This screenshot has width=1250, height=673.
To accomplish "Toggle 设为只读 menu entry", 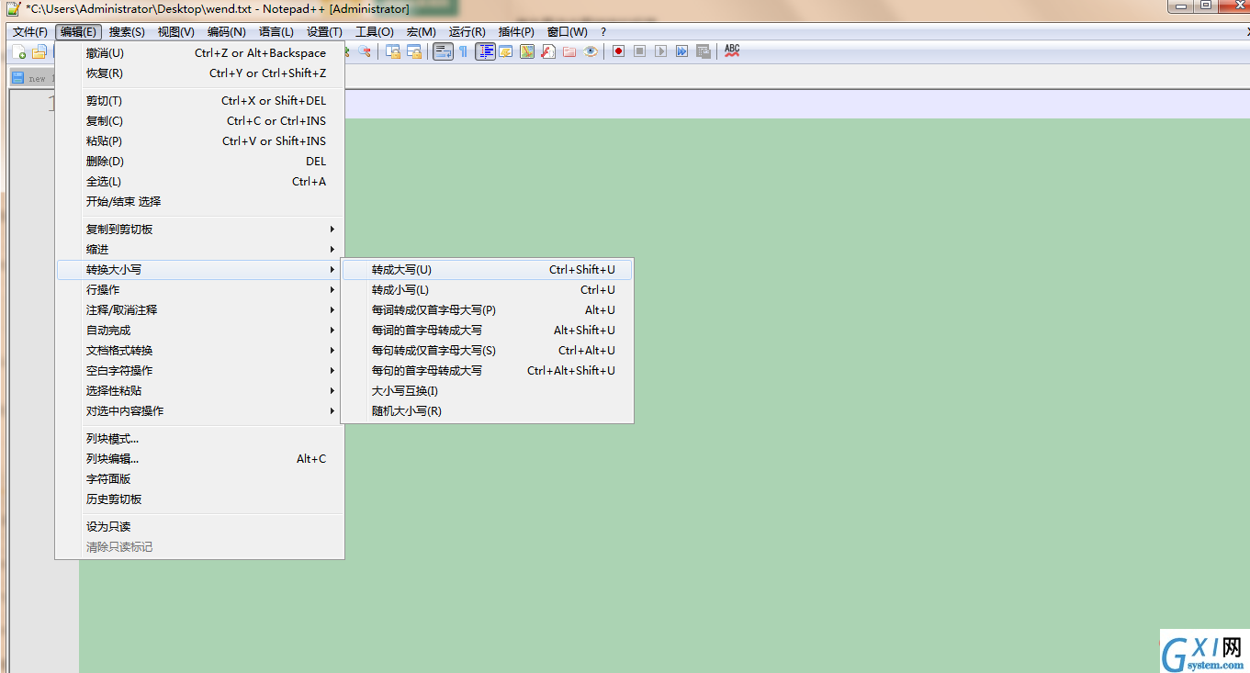I will click(199, 527).
